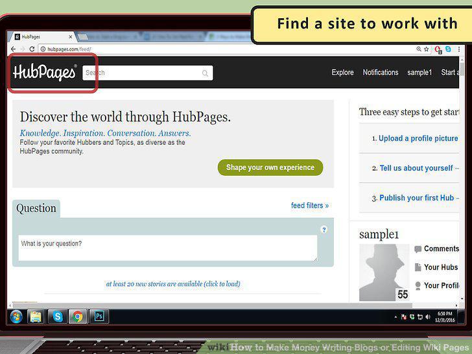The height and width of the screenshot is (354, 472).
Task: Open the feed filters link
Action: coord(310,206)
